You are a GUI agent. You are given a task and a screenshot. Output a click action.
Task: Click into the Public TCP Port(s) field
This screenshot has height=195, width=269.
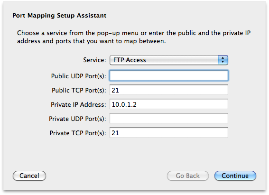pyautogui.click(x=169, y=90)
